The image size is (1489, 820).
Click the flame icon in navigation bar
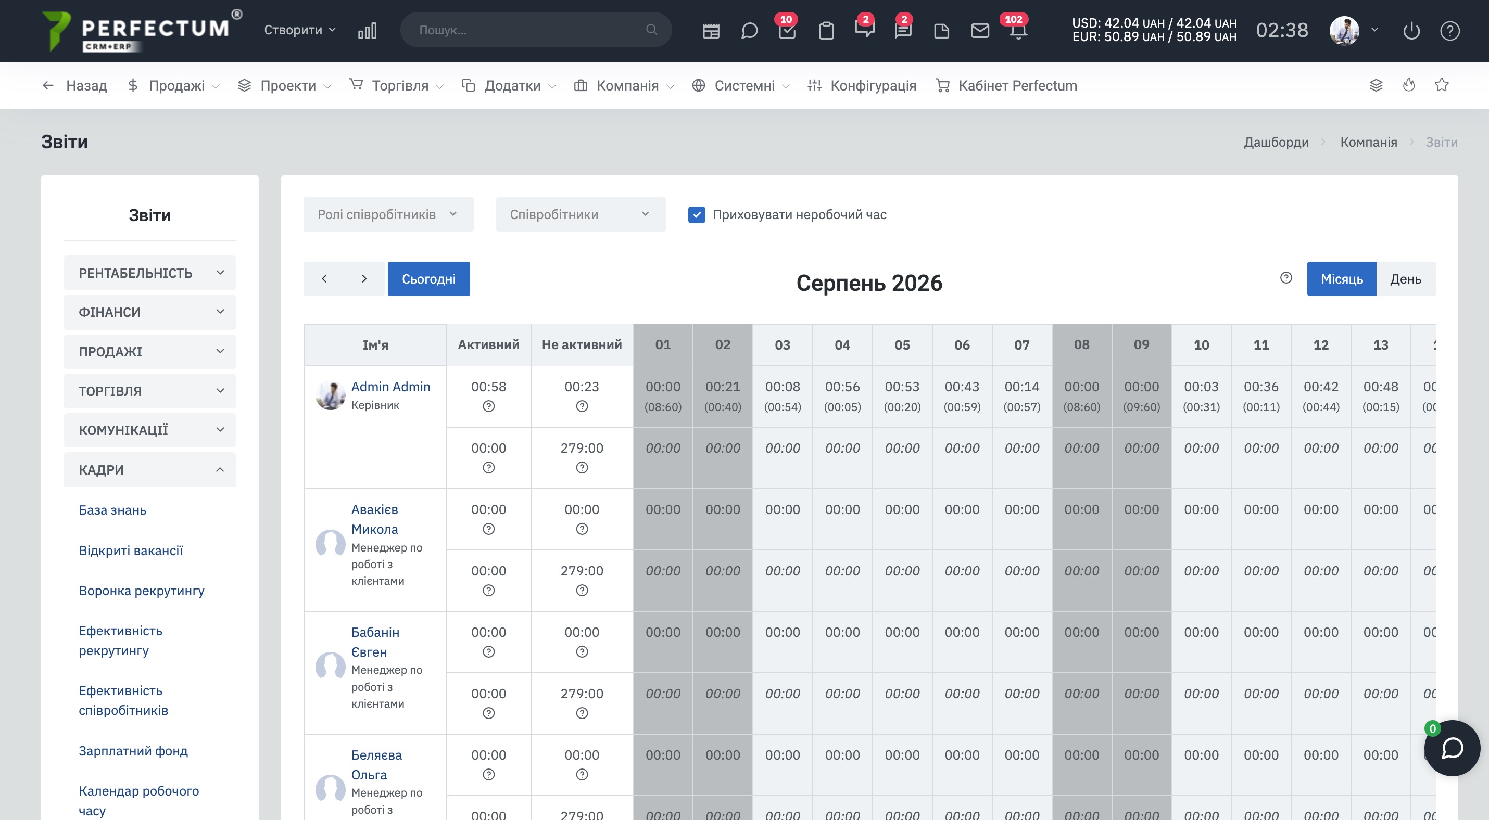point(1409,85)
